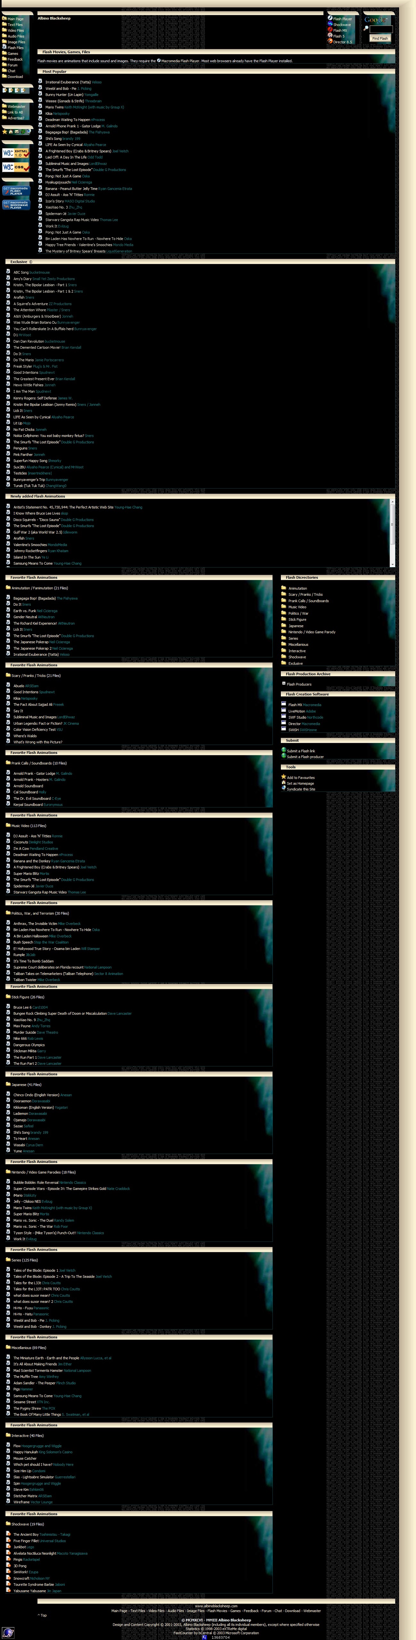Open the Animutation folder icon in Flash Directories
Viewport: 416px width, 1640px height.
pyautogui.click(x=283, y=588)
